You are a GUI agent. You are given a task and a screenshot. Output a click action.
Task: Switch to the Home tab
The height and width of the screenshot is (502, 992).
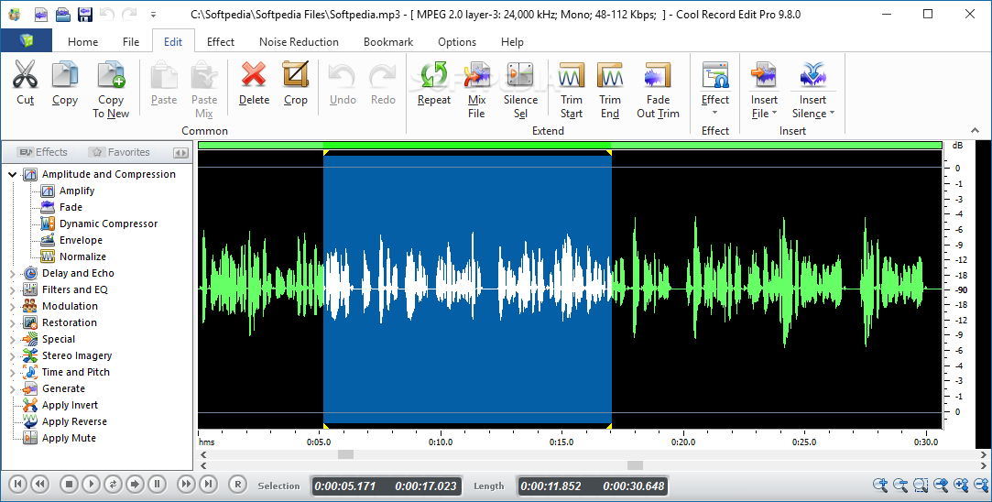pyautogui.click(x=82, y=42)
